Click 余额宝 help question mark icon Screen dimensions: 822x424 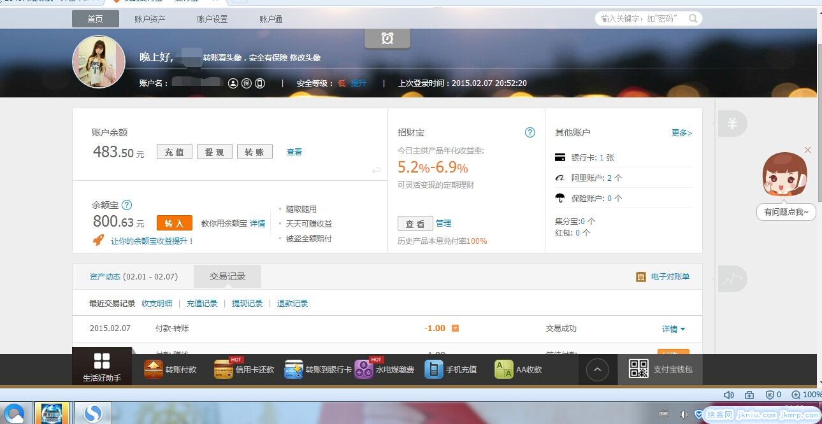(x=127, y=205)
